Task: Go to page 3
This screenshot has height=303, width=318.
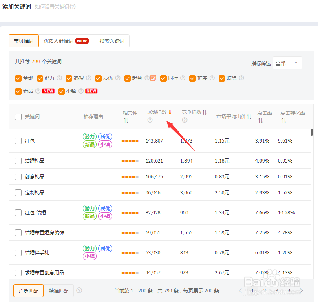Action: pos(277,291)
